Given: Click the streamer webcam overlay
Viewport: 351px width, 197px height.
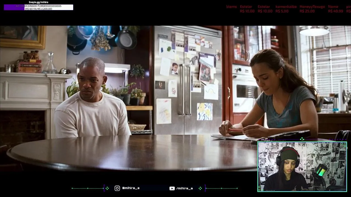Looking at the screenshot, I should click(x=302, y=167).
